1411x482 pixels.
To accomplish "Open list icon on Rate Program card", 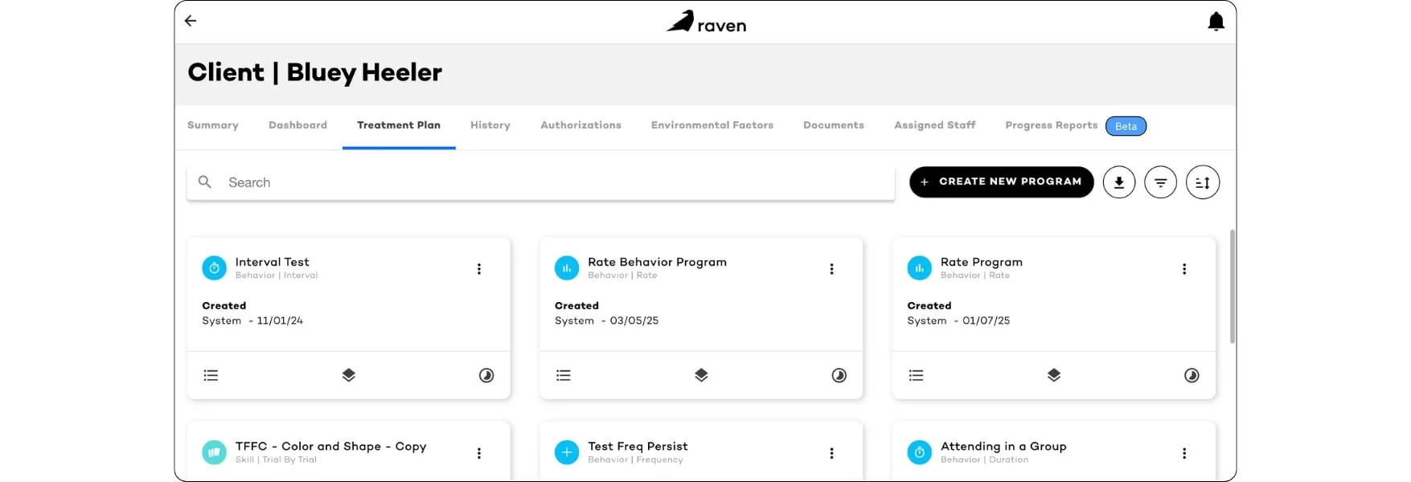I will coord(916,375).
